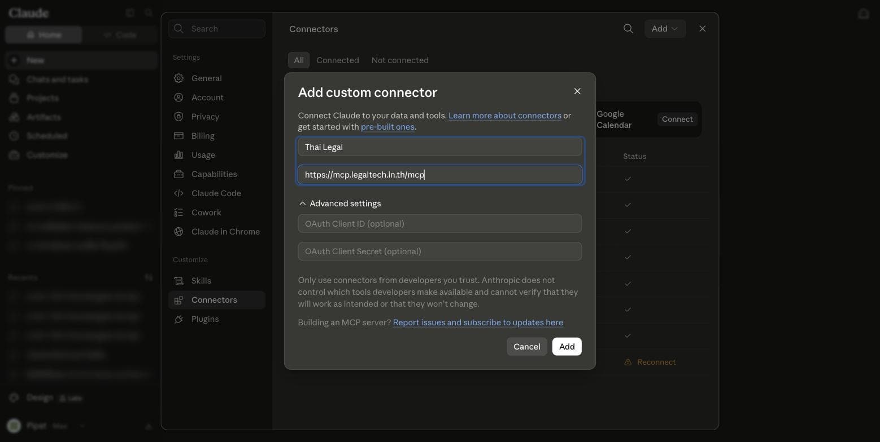The image size is (880, 442).
Task: Open Learn more about connectors link
Action: click(x=505, y=116)
